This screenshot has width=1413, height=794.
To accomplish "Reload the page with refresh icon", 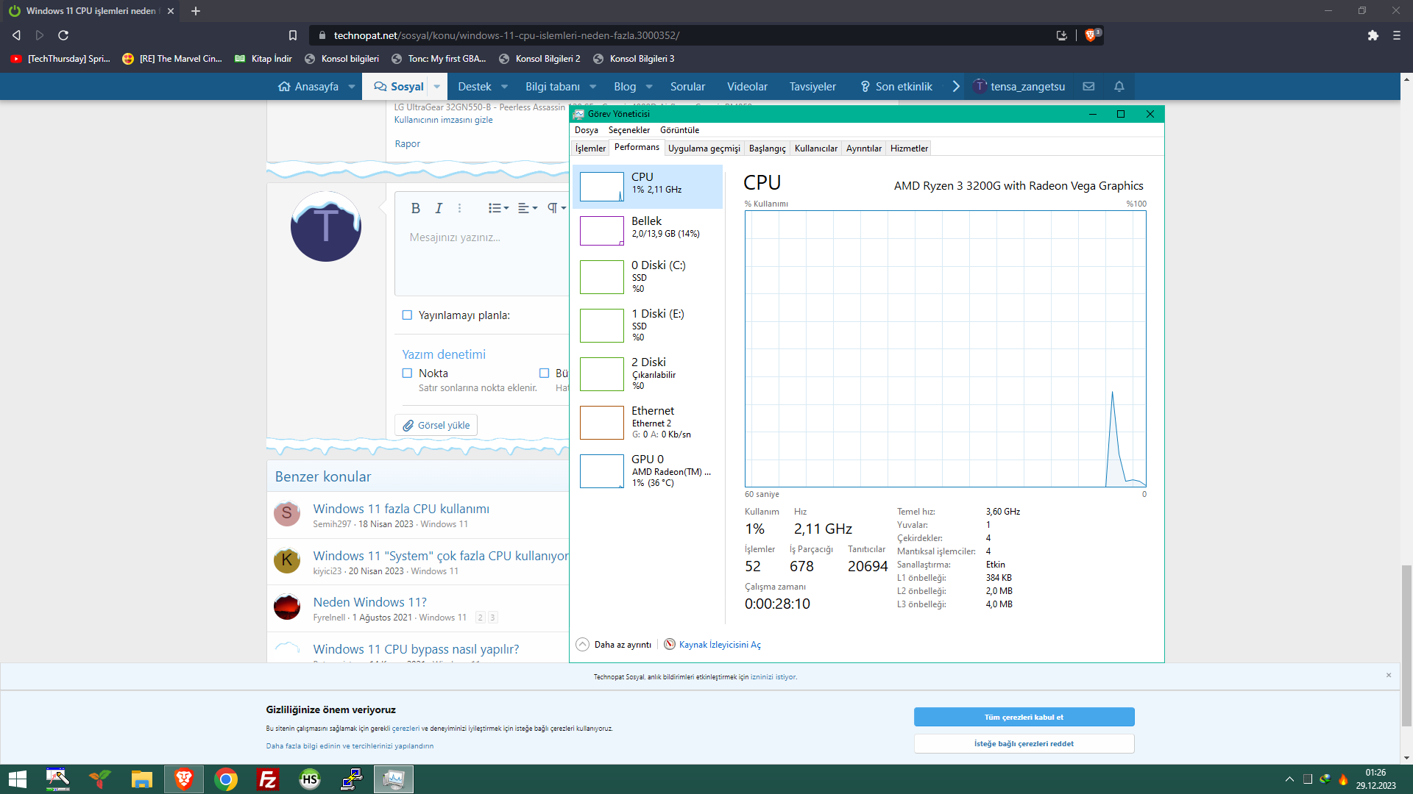I will coord(63,35).
